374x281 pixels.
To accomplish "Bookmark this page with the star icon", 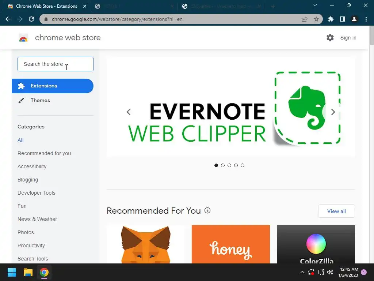I will (x=316, y=19).
